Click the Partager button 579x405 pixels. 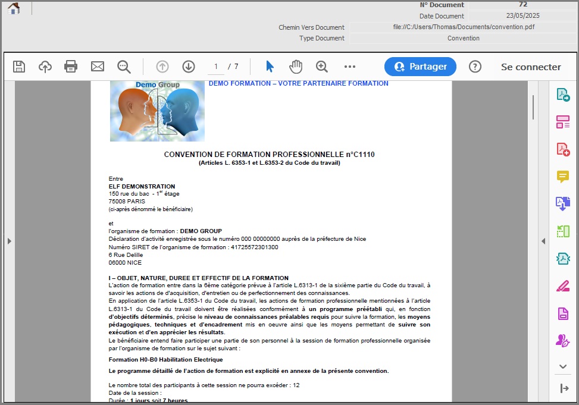[420, 67]
